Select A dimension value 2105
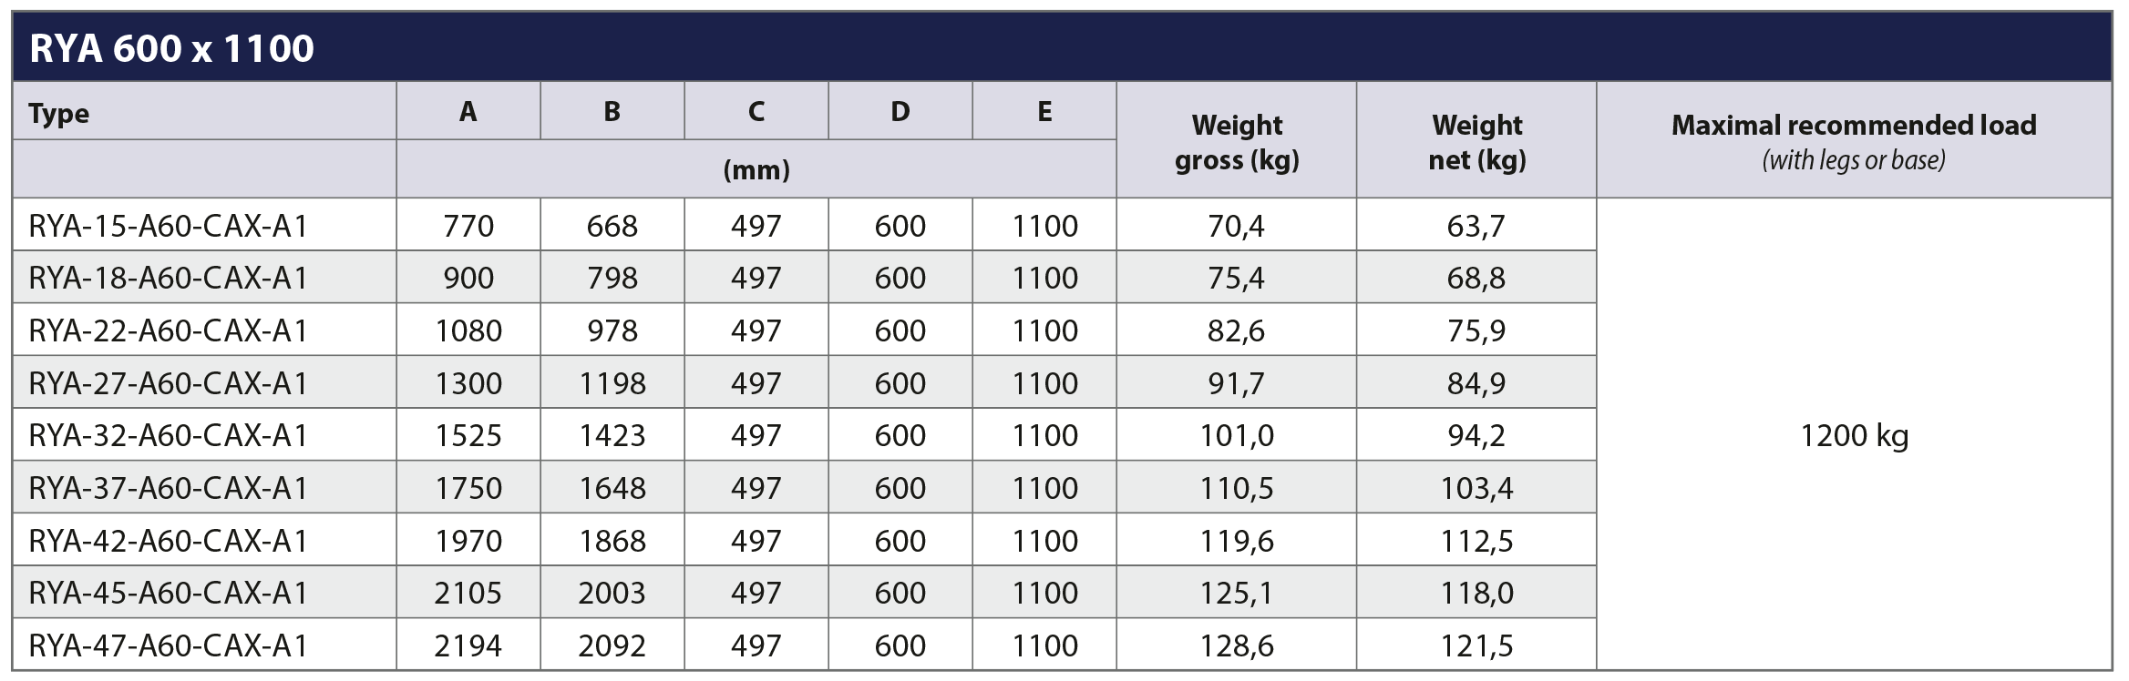 tap(468, 593)
